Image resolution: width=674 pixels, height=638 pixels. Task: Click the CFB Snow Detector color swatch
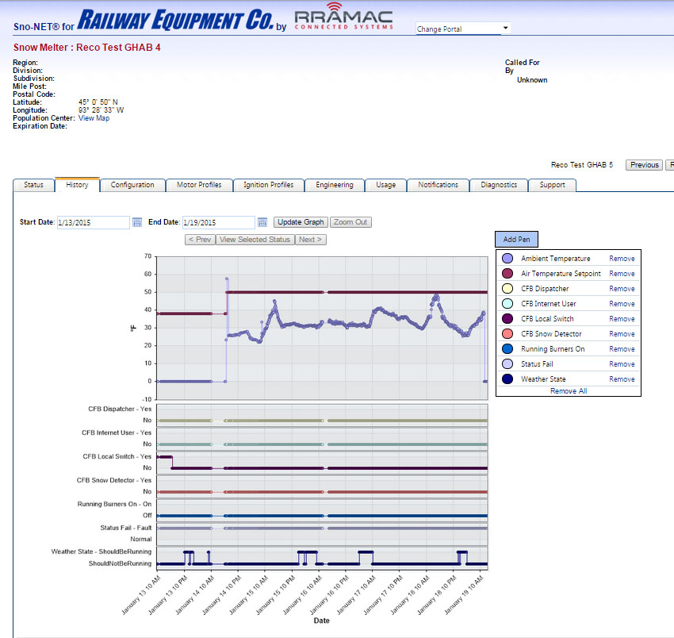pyautogui.click(x=507, y=333)
